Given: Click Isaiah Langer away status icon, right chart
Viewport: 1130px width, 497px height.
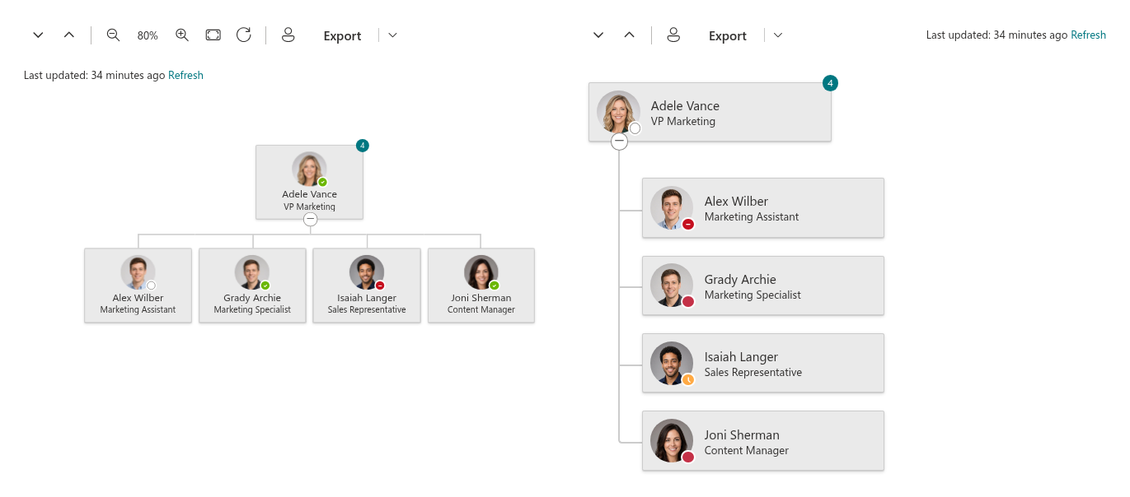Looking at the screenshot, I should [687, 379].
